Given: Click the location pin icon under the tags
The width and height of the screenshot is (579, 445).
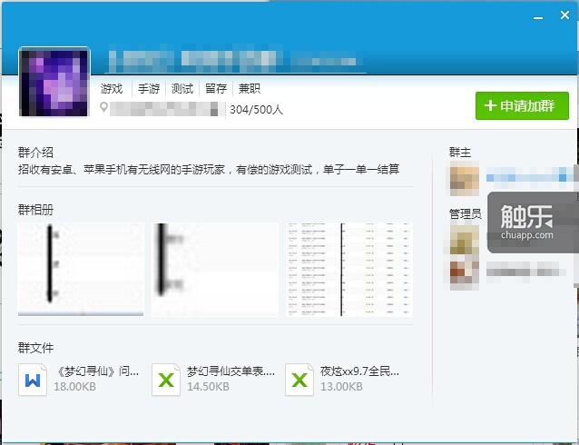Looking at the screenshot, I should coord(103,108).
